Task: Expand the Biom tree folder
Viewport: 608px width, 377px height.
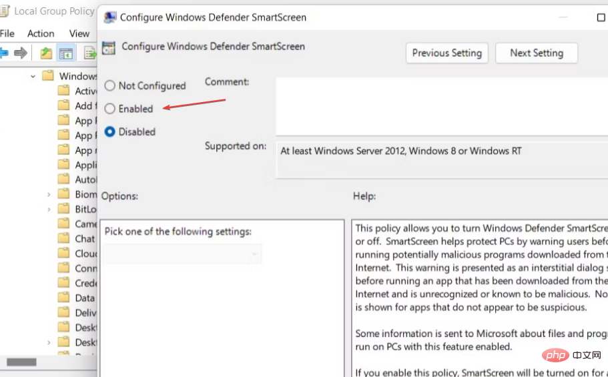Action: 49,194
